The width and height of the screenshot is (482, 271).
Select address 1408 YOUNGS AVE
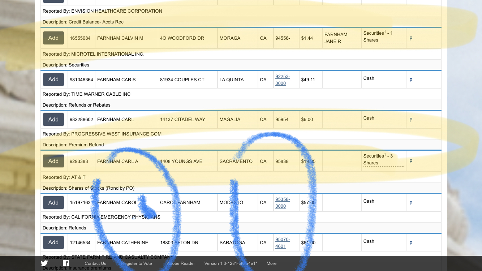(181, 161)
